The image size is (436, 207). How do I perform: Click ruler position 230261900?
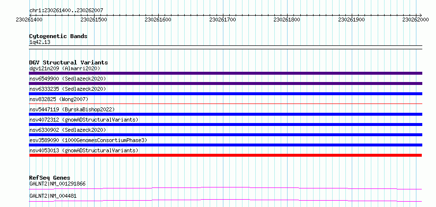coord(352,20)
